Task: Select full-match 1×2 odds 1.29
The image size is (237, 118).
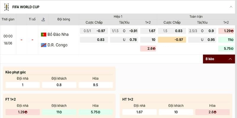Action: pyautogui.click(x=226, y=31)
